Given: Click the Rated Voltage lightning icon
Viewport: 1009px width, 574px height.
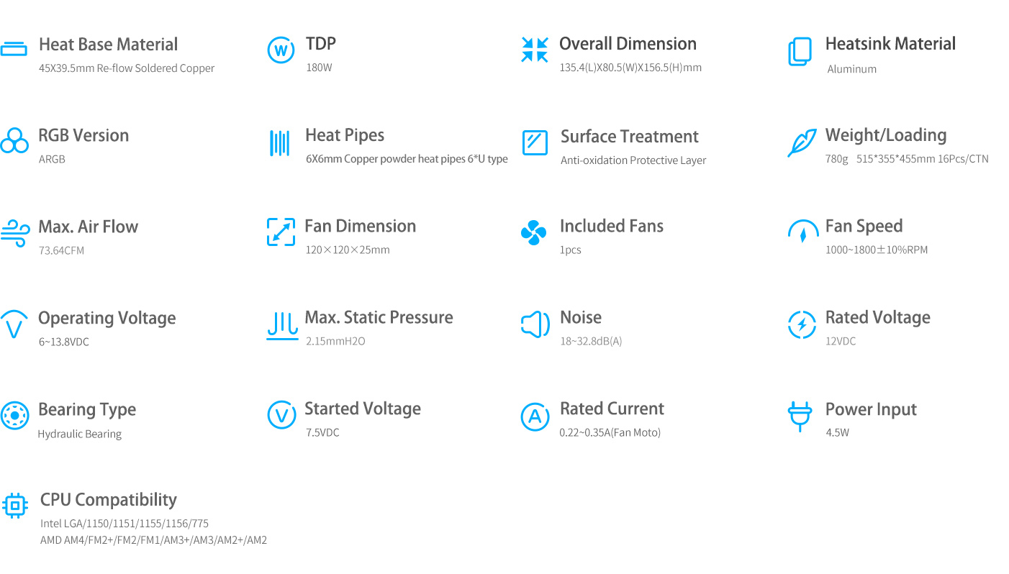Looking at the screenshot, I should (802, 324).
